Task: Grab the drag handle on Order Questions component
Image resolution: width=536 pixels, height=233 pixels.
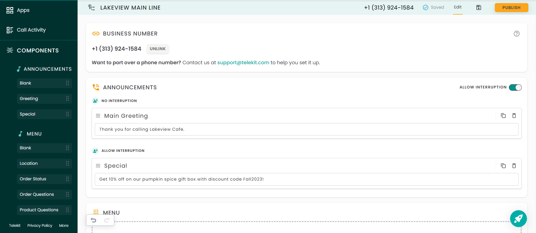Action: click(x=67, y=194)
